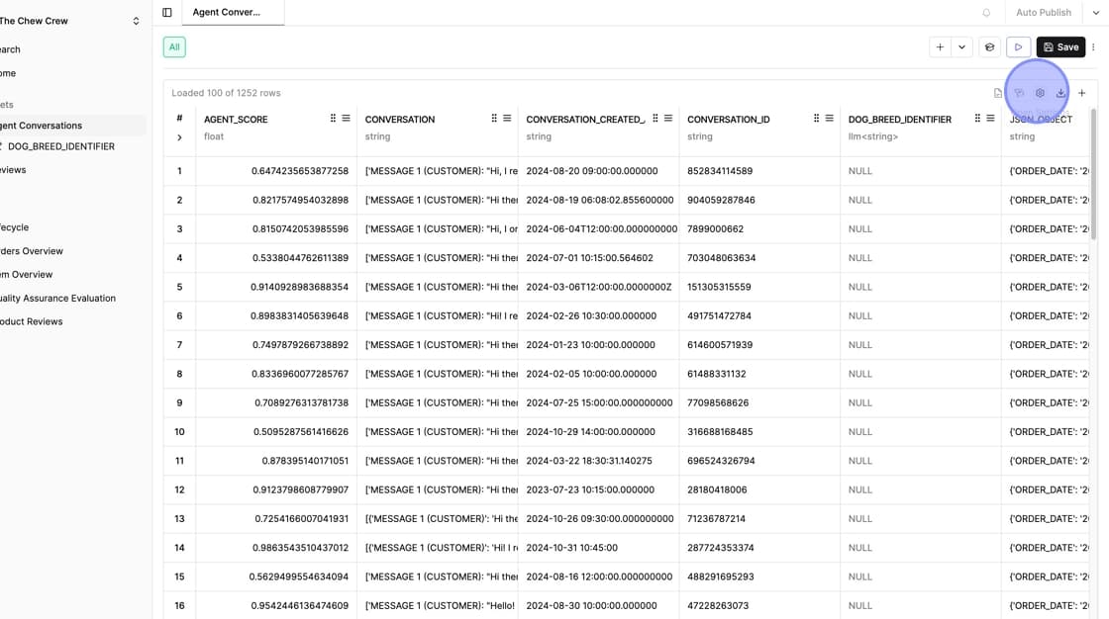Toggle the sidebar panel icon
1109x619 pixels.
tap(167, 13)
